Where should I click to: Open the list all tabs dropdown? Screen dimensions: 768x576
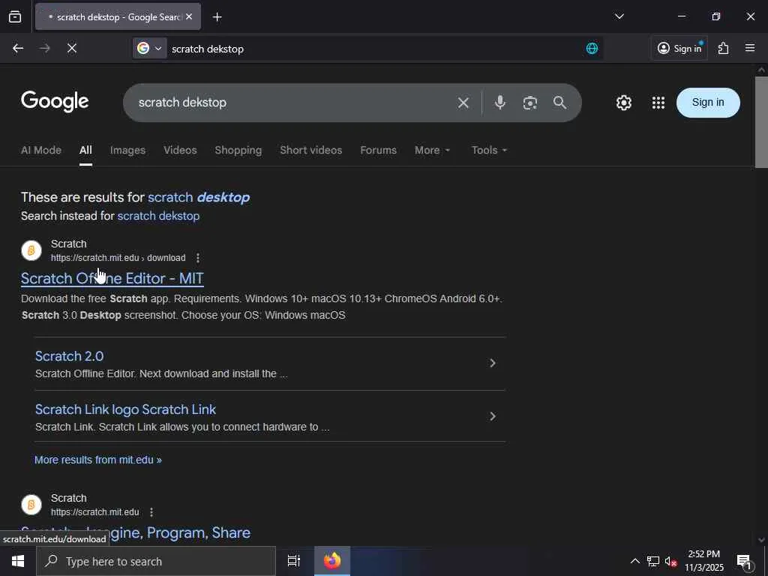[x=619, y=16]
